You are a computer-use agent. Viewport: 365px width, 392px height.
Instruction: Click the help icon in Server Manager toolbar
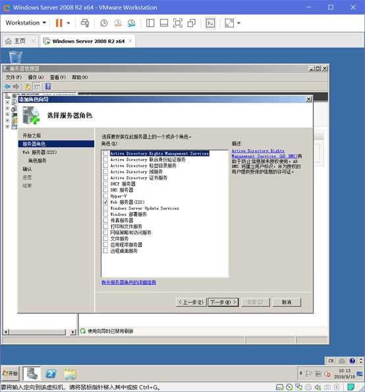(x=48, y=86)
